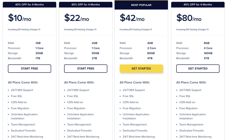Click CDN Add-on in the $42 plan list
The width and height of the screenshot is (228, 140).
pyautogui.click(x=131, y=102)
